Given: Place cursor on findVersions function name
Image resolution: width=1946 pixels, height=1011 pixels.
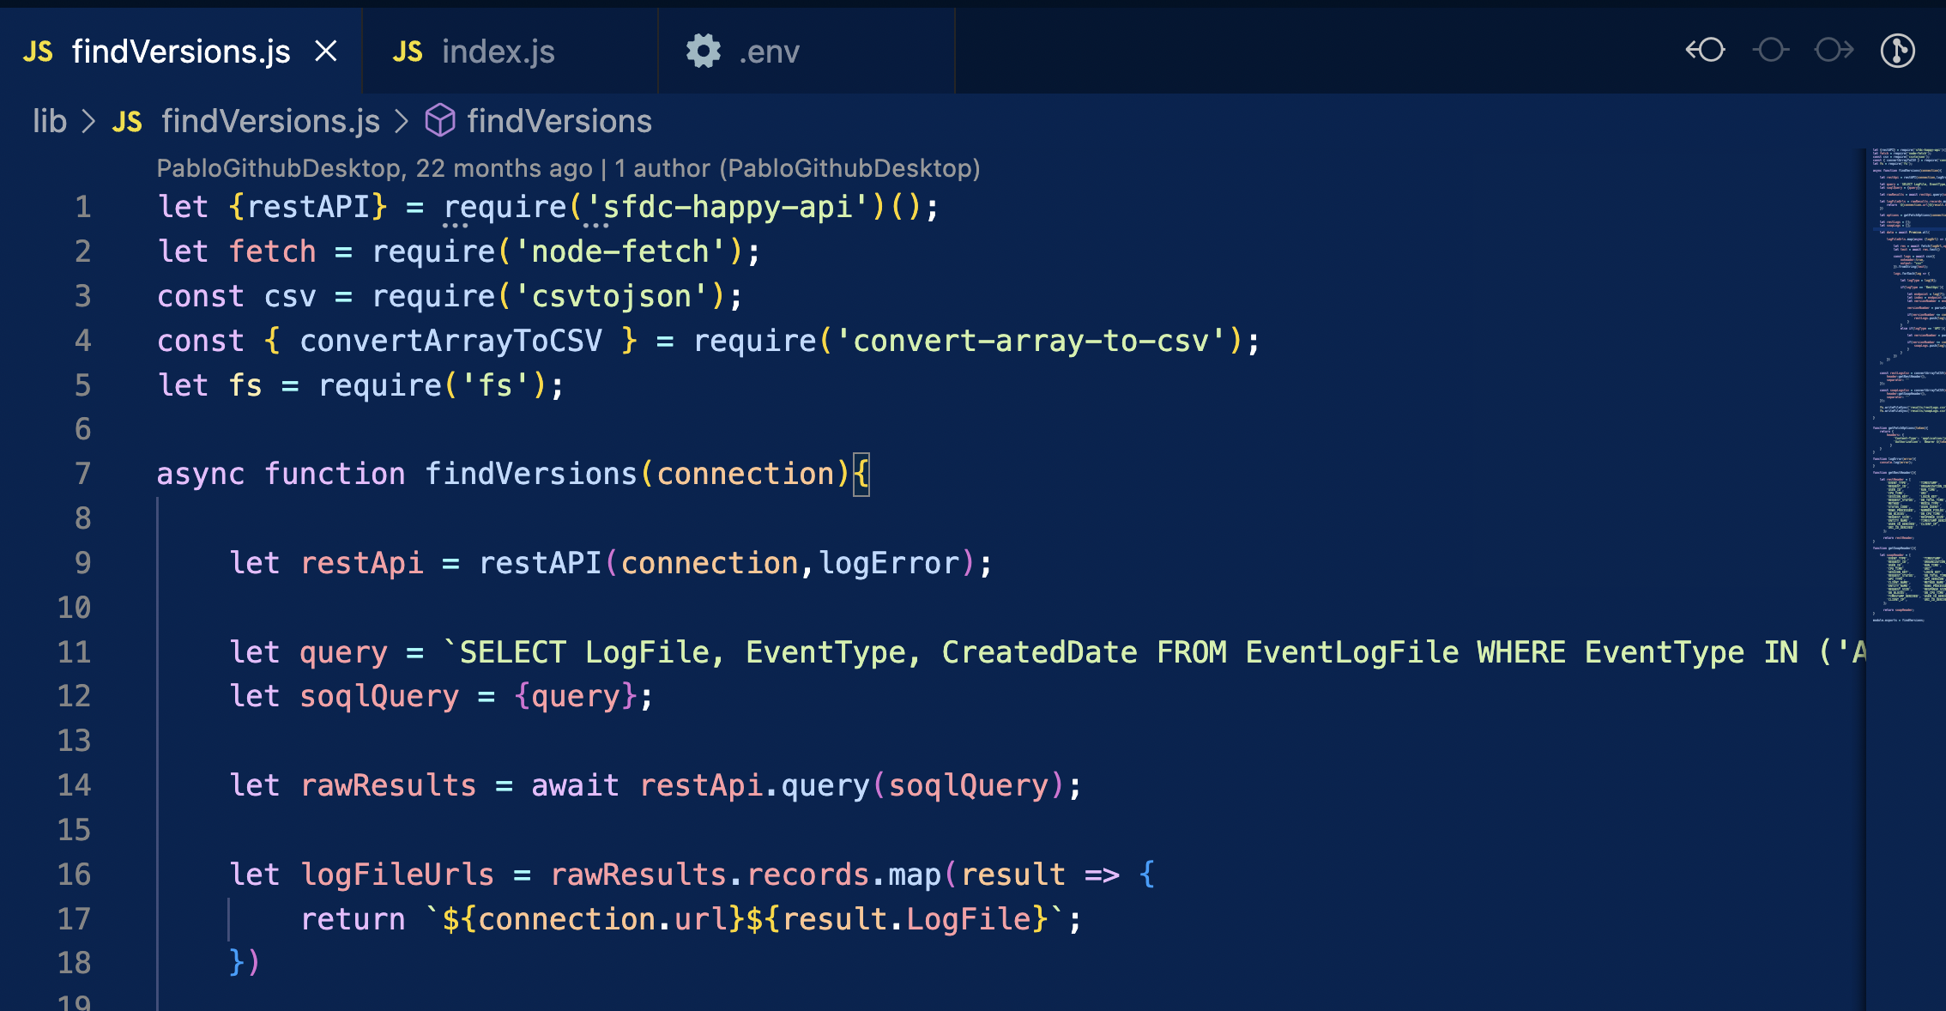Looking at the screenshot, I should coord(530,474).
